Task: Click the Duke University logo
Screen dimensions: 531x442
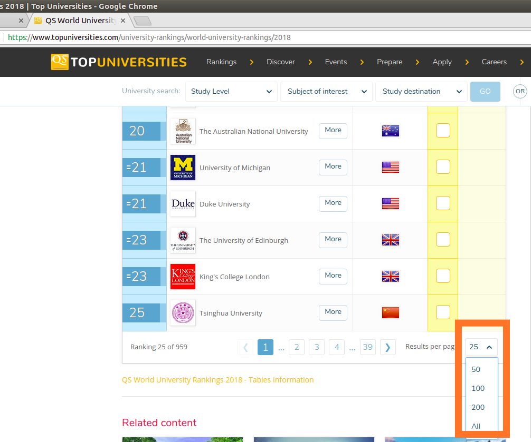Action: coord(183,204)
